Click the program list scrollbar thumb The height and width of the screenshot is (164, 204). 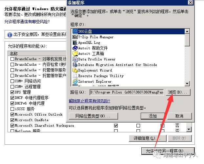(187, 40)
